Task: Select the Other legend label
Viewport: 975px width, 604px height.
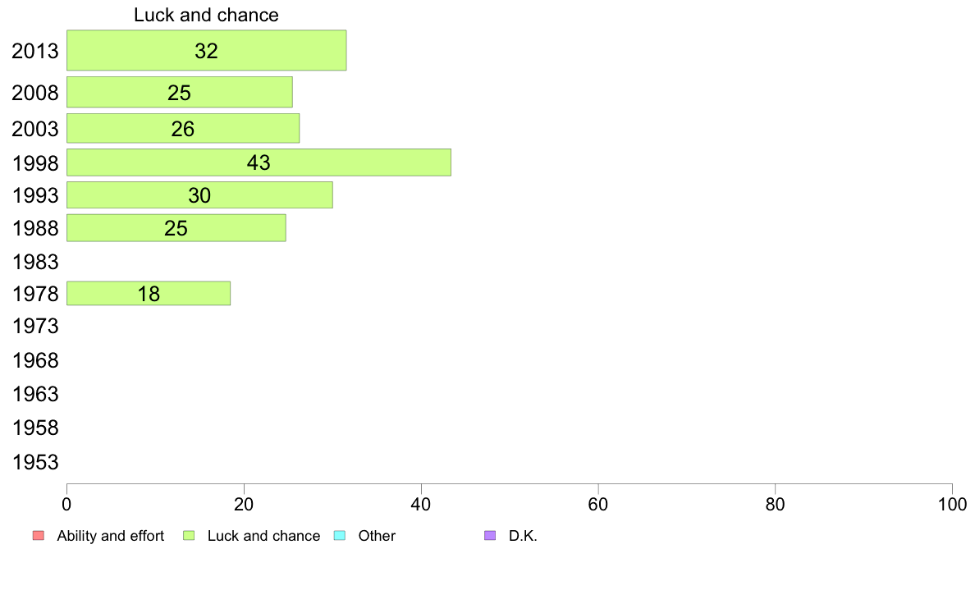Action: (377, 536)
